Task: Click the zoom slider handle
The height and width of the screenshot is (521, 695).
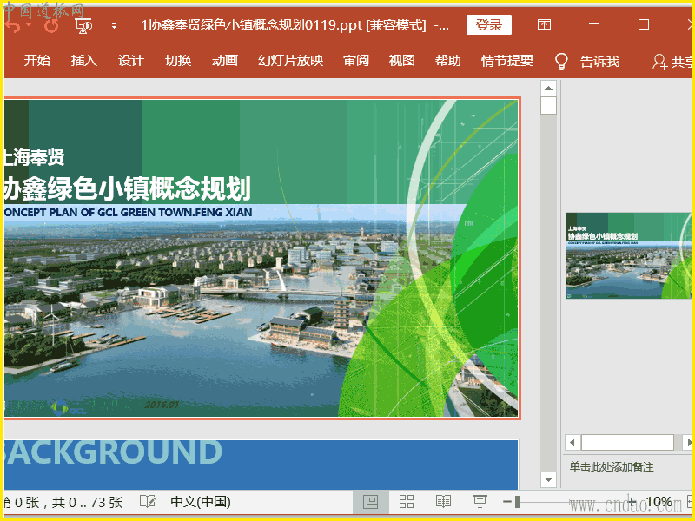Action: (x=518, y=502)
